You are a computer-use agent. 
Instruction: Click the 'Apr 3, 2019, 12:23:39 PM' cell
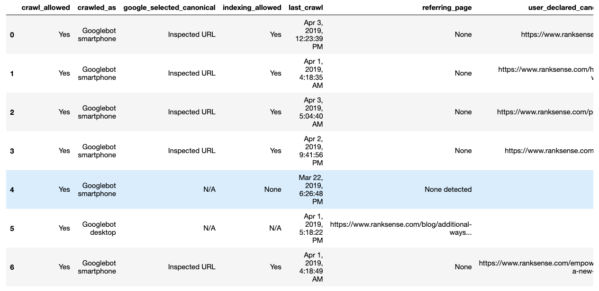(313, 34)
